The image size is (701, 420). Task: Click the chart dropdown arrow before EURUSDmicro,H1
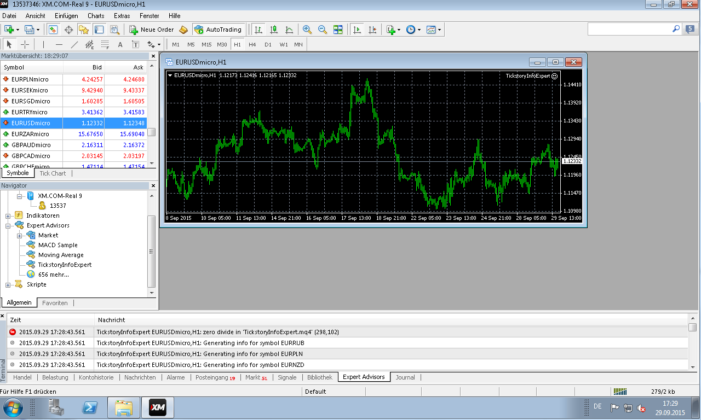(170, 75)
